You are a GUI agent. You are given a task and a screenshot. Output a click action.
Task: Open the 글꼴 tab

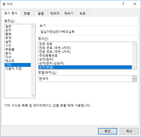(x=41, y=14)
